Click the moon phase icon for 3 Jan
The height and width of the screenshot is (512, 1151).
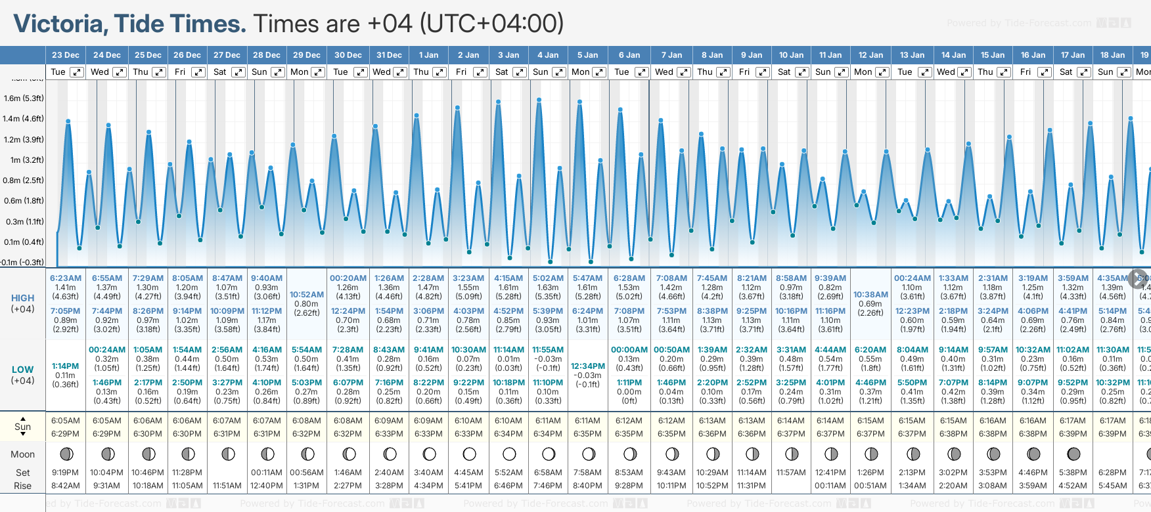(508, 454)
